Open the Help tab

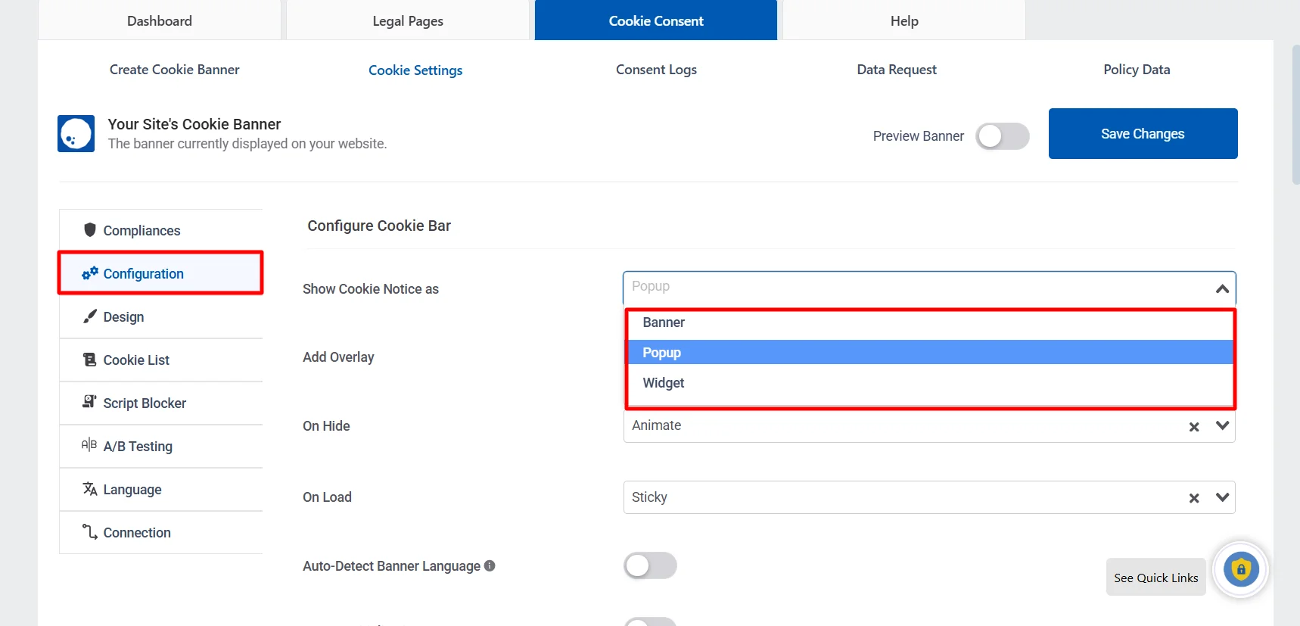904,20
